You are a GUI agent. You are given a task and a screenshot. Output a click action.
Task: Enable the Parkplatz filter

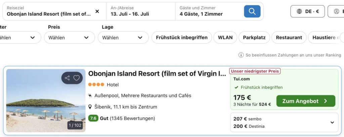(254, 37)
